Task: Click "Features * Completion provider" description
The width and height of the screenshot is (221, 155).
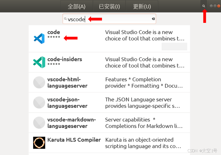Action: pos(144,83)
